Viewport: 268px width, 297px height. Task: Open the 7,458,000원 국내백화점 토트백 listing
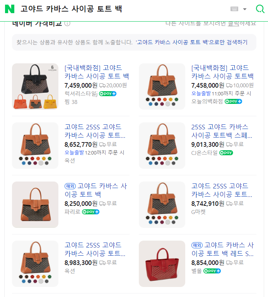tap(222, 72)
